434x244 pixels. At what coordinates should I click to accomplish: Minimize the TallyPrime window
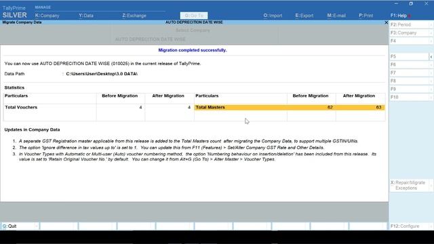pos(396,3)
